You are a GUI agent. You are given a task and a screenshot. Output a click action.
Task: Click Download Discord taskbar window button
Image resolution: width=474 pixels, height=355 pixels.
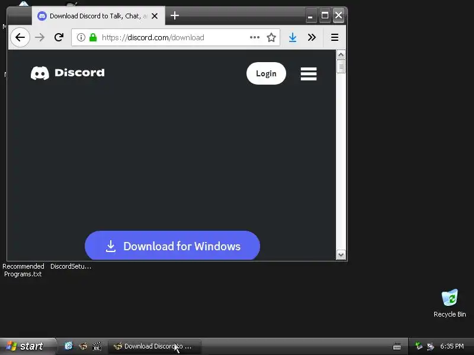coord(154,346)
